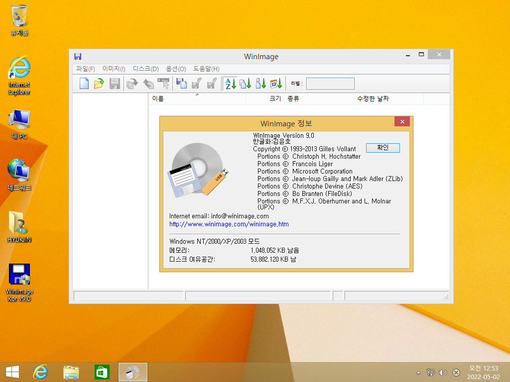Click the network tray icon
The image size is (510, 382).
(x=430, y=373)
